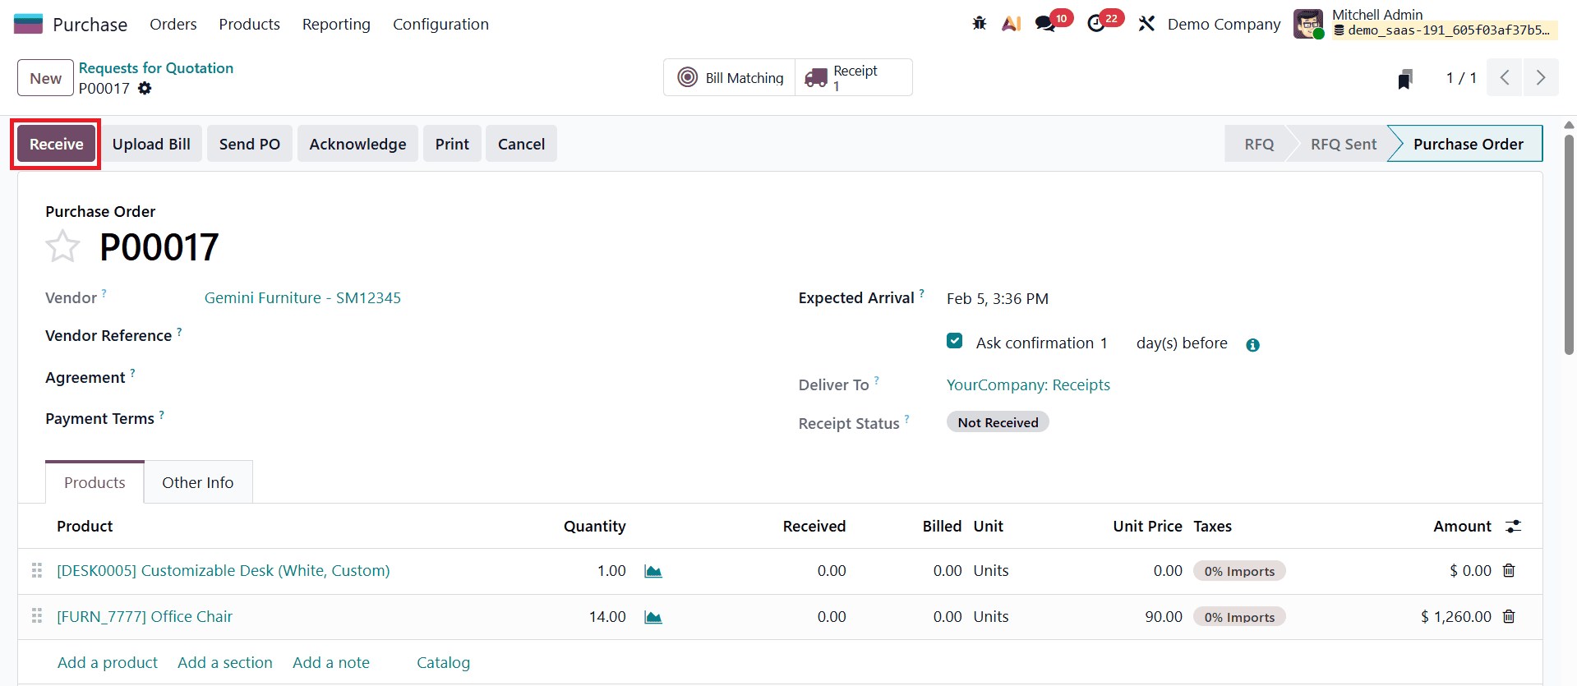The height and width of the screenshot is (686, 1577).
Task: Click the Send PO button
Action: (250, 144)
